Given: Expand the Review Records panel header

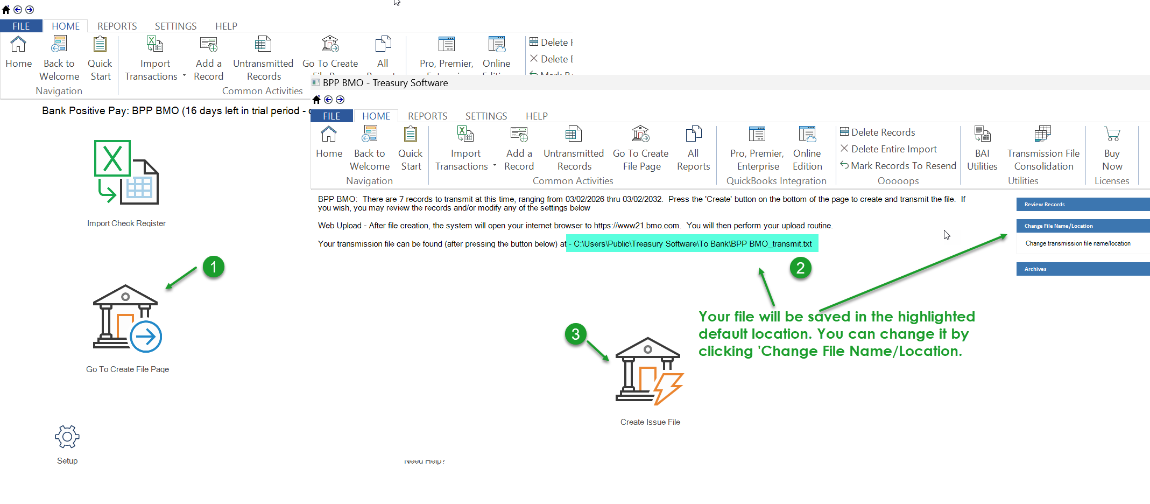Looking at the screenshot, I should [x=1082, y=205].
